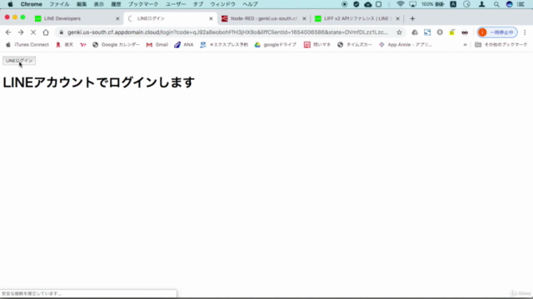Click the screen recording circle icon
Screen dimensions: 533x299
click(344, 4)
